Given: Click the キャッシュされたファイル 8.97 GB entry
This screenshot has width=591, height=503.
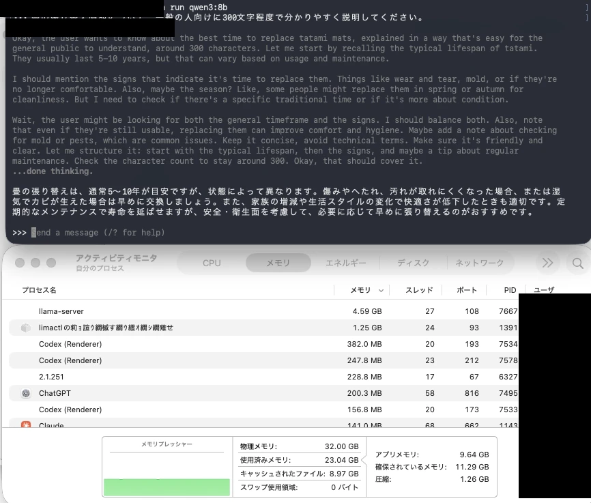Looking at the screenshot, I should 300,474.
